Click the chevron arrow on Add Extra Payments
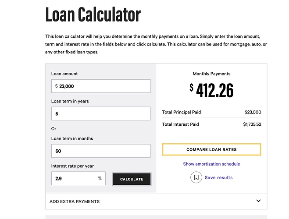289x219 pixels. point(258,201)
